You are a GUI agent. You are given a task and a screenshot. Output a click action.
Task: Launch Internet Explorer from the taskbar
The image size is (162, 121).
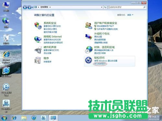(14, 118)
